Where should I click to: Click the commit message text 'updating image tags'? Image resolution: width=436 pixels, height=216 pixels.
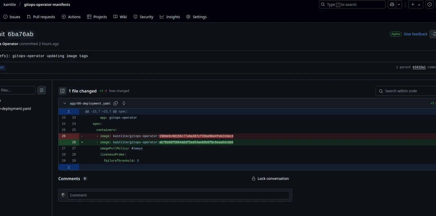67,56
